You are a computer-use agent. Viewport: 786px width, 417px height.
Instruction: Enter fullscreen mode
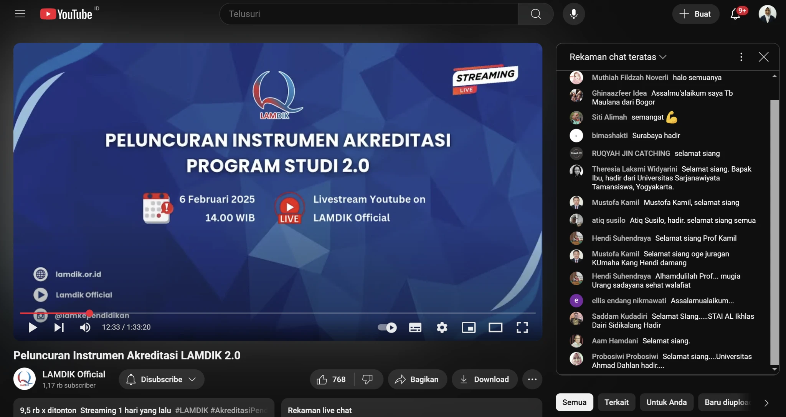[522, 328]
